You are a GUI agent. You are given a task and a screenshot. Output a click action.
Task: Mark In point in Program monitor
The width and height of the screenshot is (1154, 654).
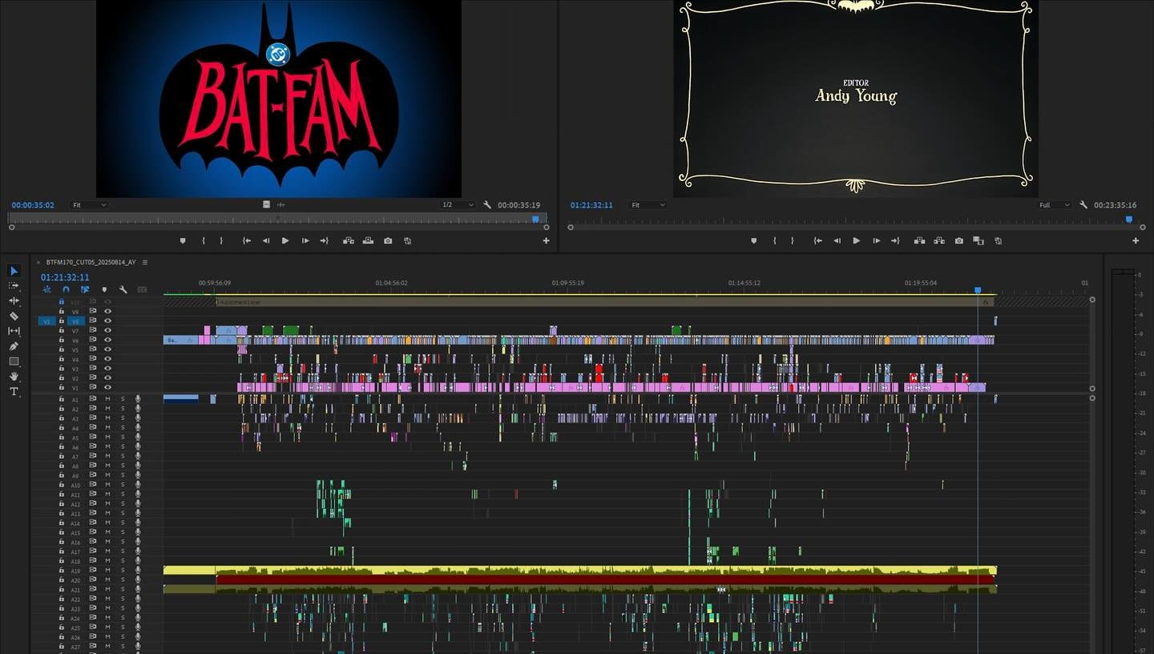coord(774,240)
